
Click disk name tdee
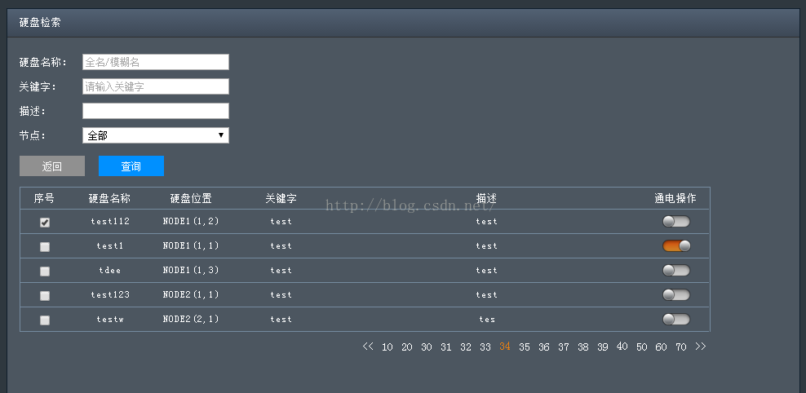[x=110, y=270]
